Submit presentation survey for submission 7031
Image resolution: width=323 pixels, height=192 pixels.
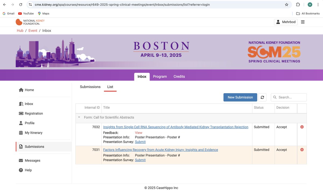[x=140, y=160]
